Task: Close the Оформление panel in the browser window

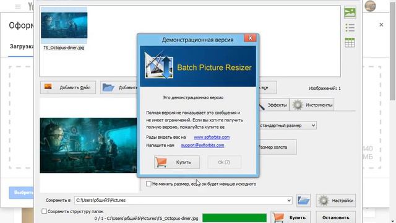Action: pos(381,25)
